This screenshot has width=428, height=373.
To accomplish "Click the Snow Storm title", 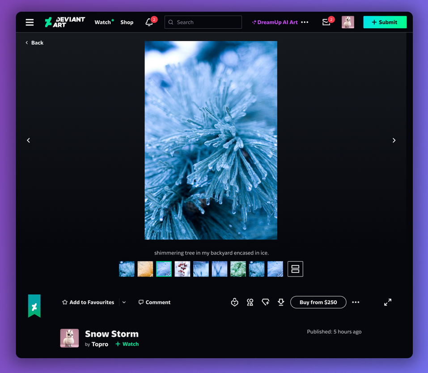I will tap(112, 334).
